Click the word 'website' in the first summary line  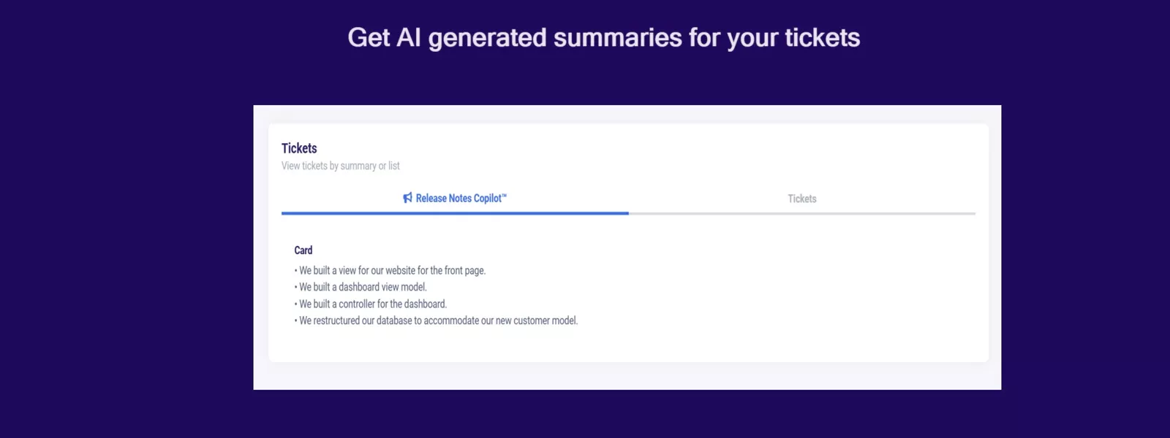click(x=400, y=270)
